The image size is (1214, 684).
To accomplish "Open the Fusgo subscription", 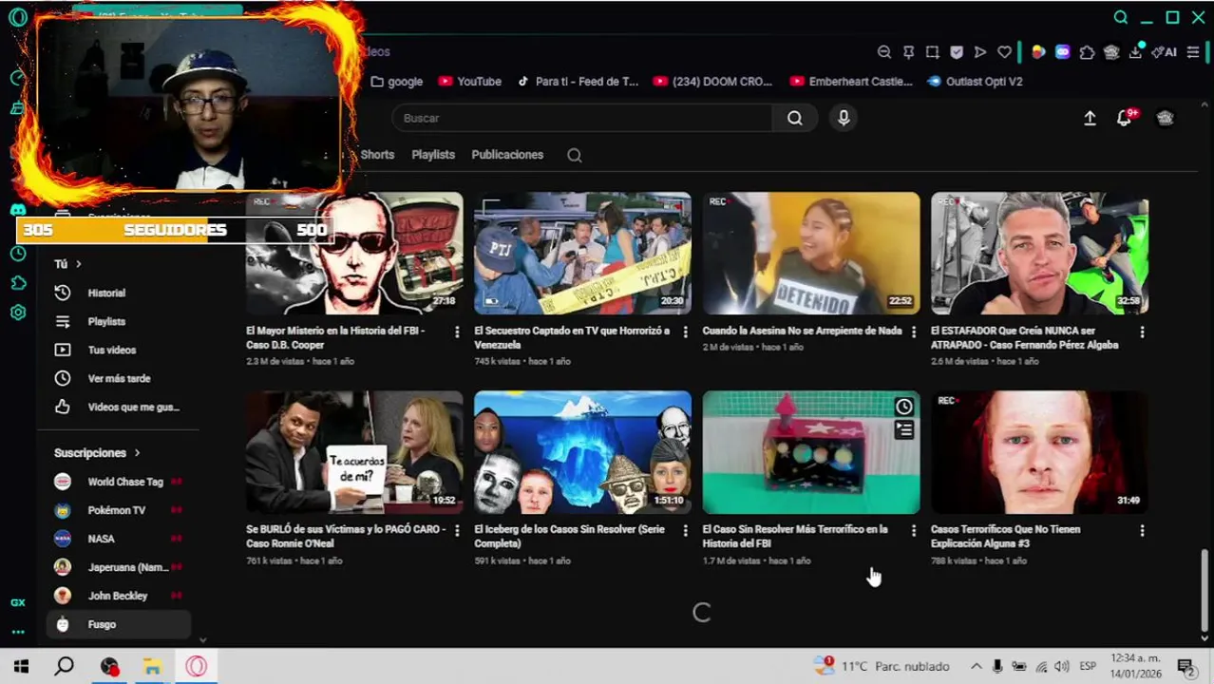I will click(119, 625).
